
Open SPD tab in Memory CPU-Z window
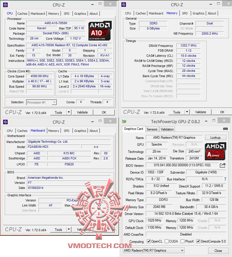click(x=185, y=13)
